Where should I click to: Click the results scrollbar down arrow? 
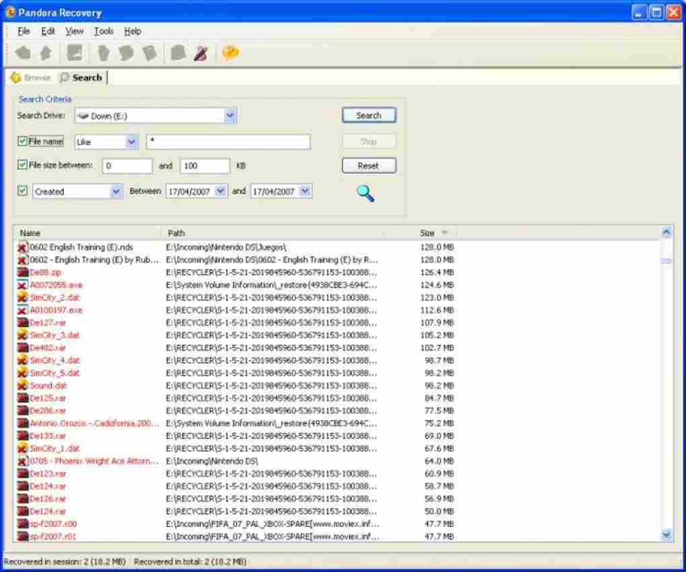tap(666, 535)
